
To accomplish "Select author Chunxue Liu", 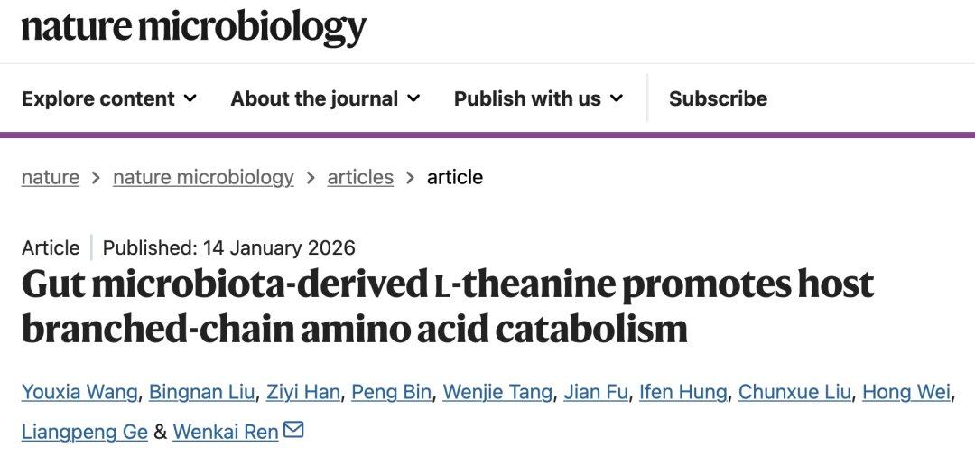I will 794,392.
